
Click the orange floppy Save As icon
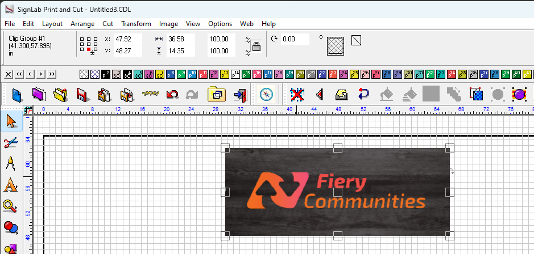tap(105, 95)
